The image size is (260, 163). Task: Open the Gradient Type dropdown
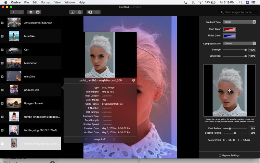(239, 22)
